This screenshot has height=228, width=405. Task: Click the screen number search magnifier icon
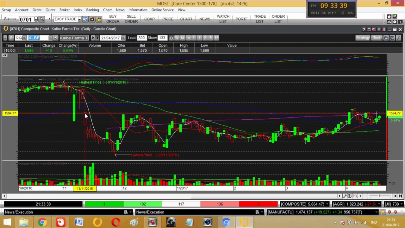42,19
